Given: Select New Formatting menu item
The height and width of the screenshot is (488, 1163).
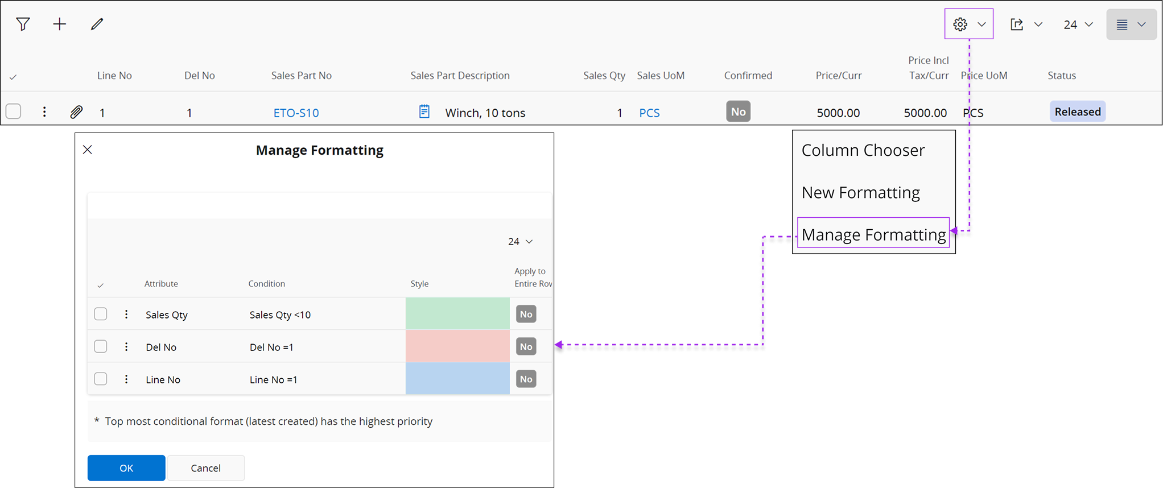Looking at the screenshot, I should tap(861, 192).
